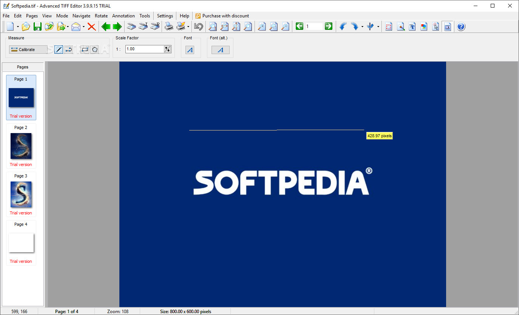The height and width of the screenshot is (315, 519).
Task: Open dropdown arrow next to the Flip icon
Action: [378, 27]
